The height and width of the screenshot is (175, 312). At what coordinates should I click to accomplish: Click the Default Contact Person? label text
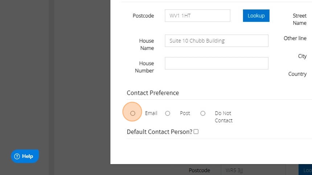pyautogui.click(x=160, y=132)
